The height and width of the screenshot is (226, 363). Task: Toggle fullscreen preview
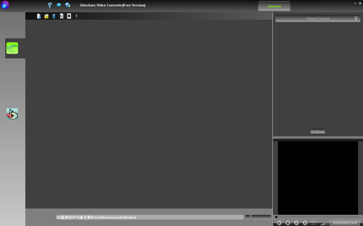point(313,223)
